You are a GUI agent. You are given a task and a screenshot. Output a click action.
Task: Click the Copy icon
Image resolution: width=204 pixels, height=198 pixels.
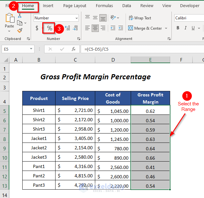20,23
